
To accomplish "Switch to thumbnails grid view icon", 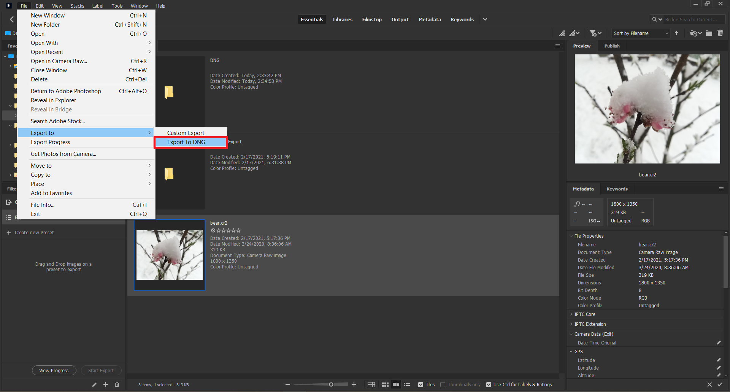I will click(385, 385).
